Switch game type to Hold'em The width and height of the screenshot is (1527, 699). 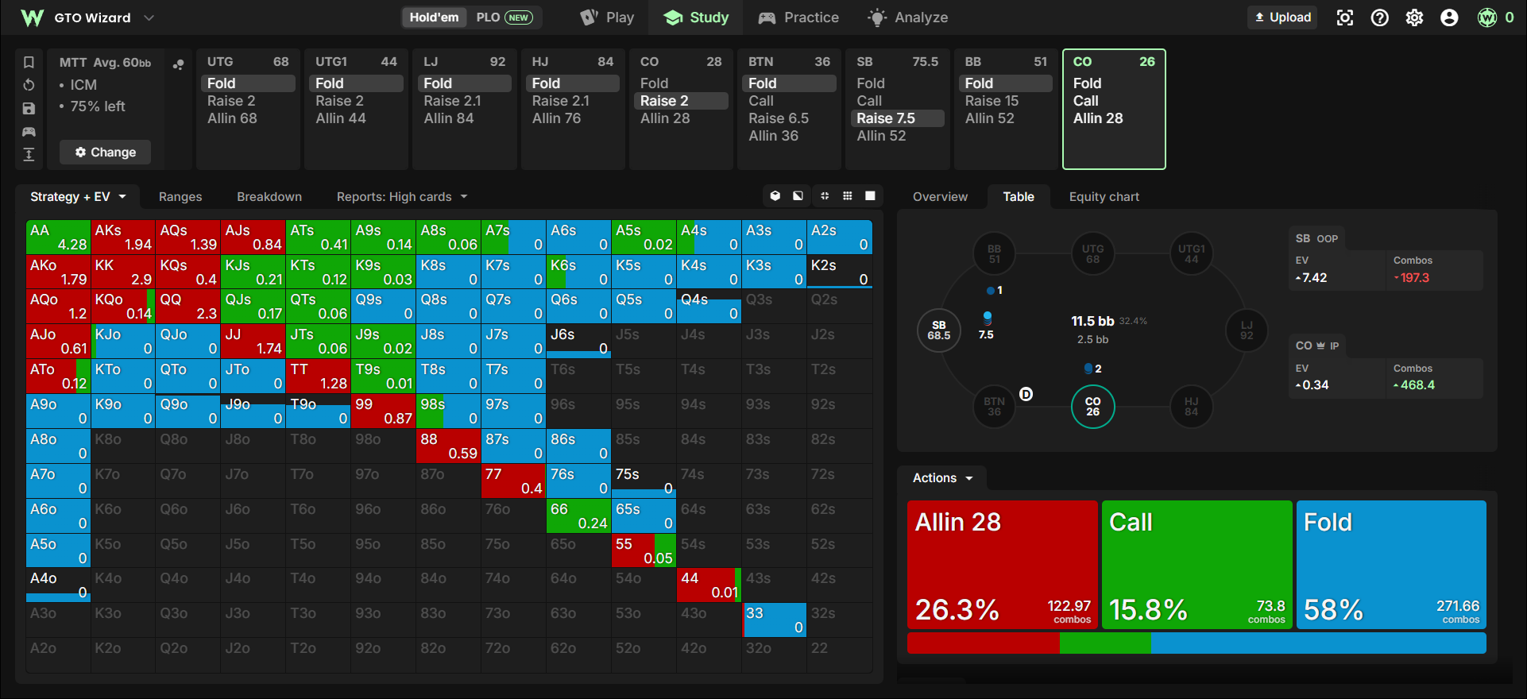tap(434, 17)
